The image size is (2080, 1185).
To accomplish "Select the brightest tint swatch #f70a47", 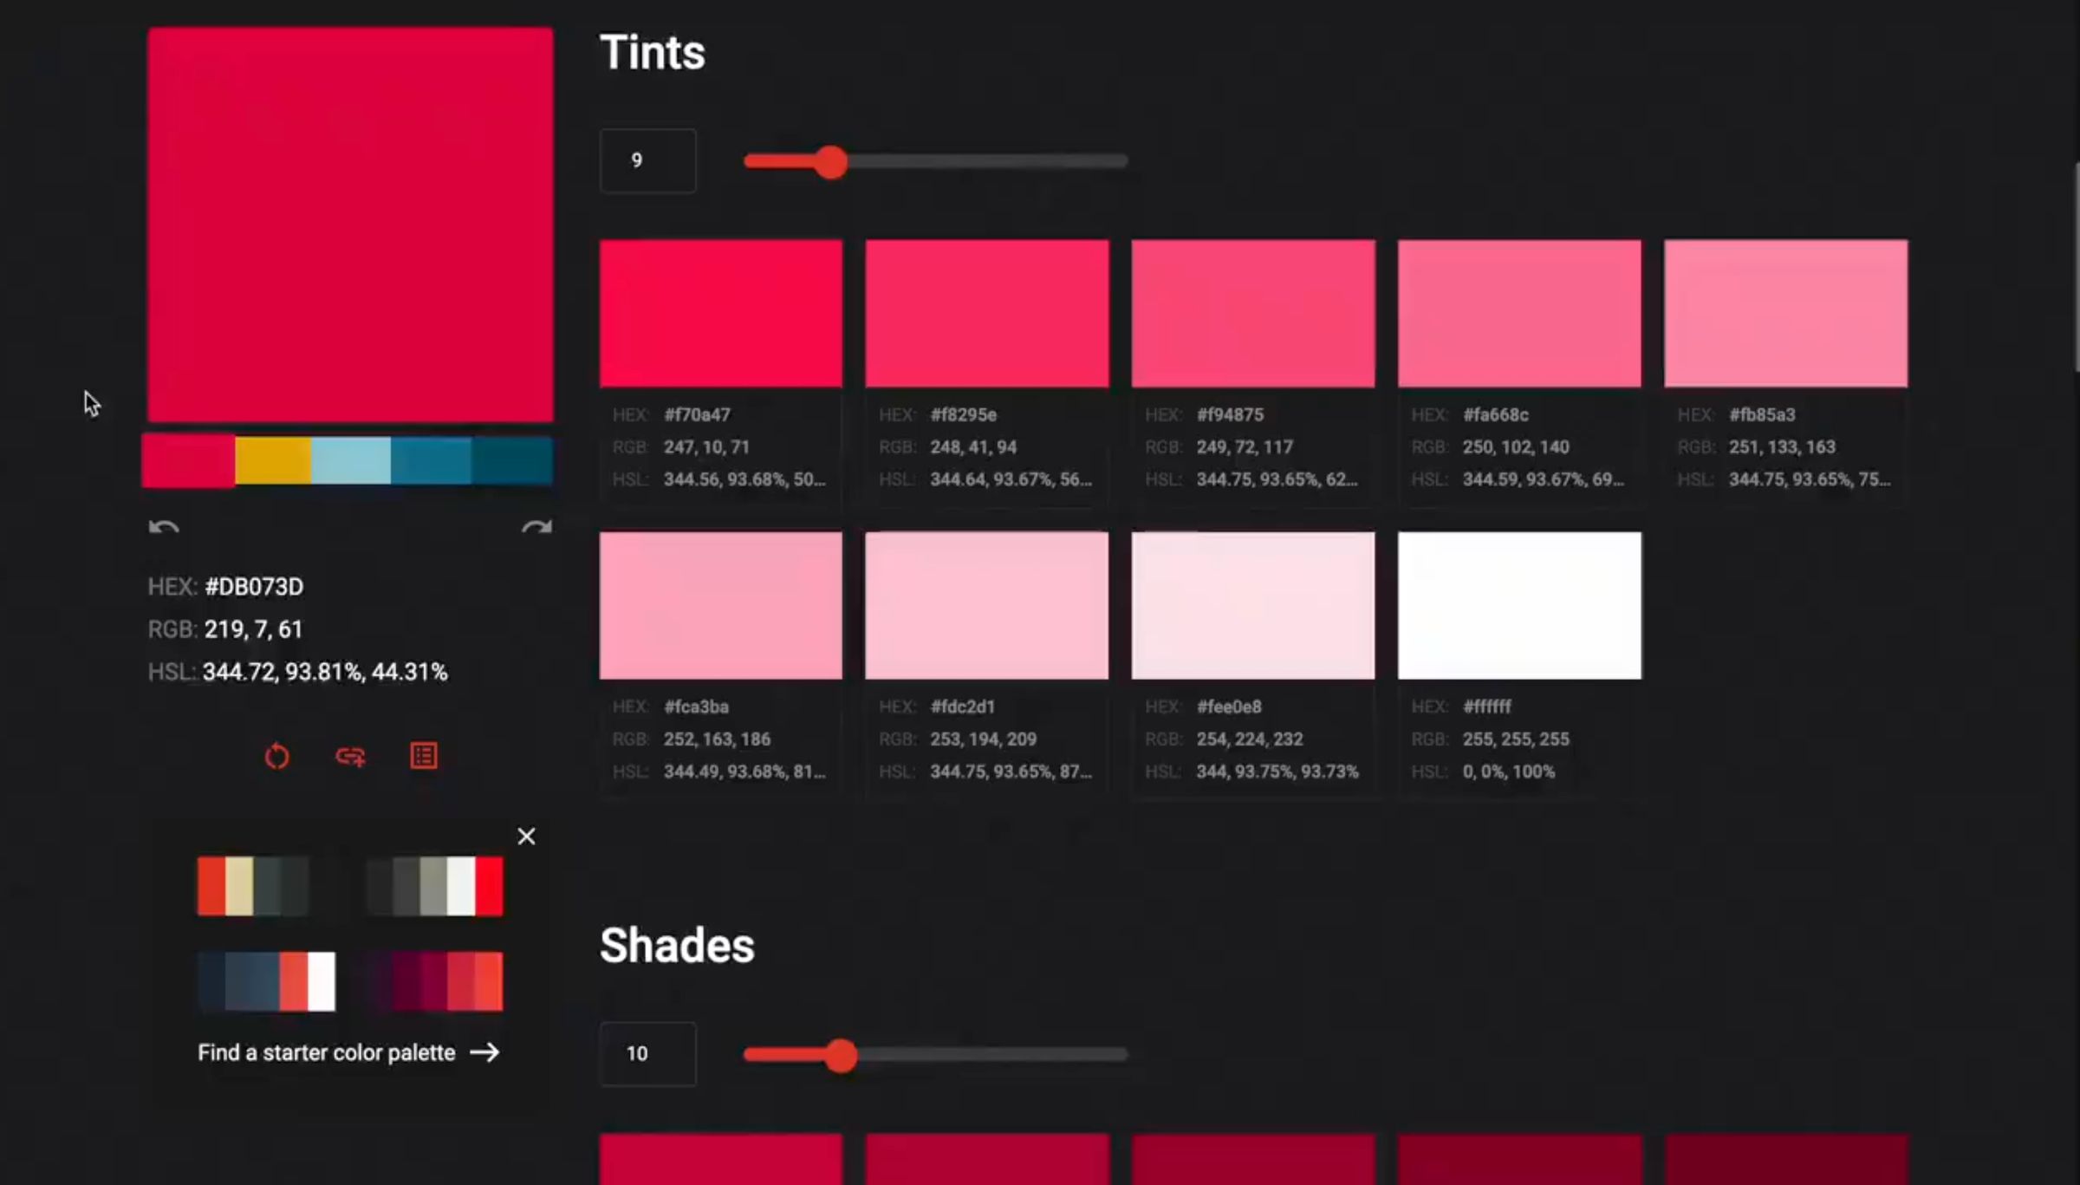I will pos(720,312).
